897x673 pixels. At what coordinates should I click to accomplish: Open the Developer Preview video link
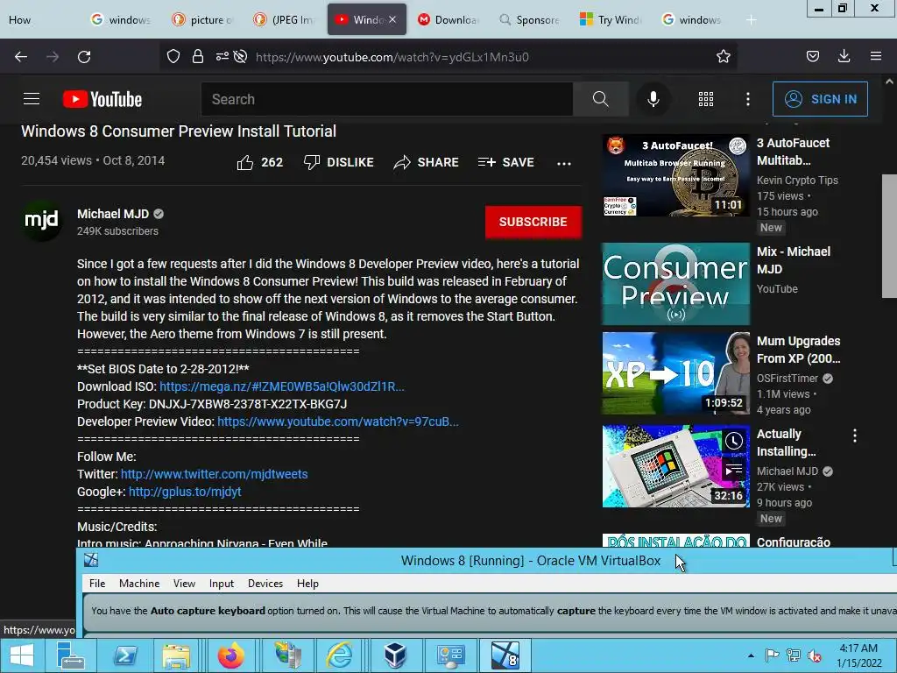pyautogui.click(x=337, y=422)
